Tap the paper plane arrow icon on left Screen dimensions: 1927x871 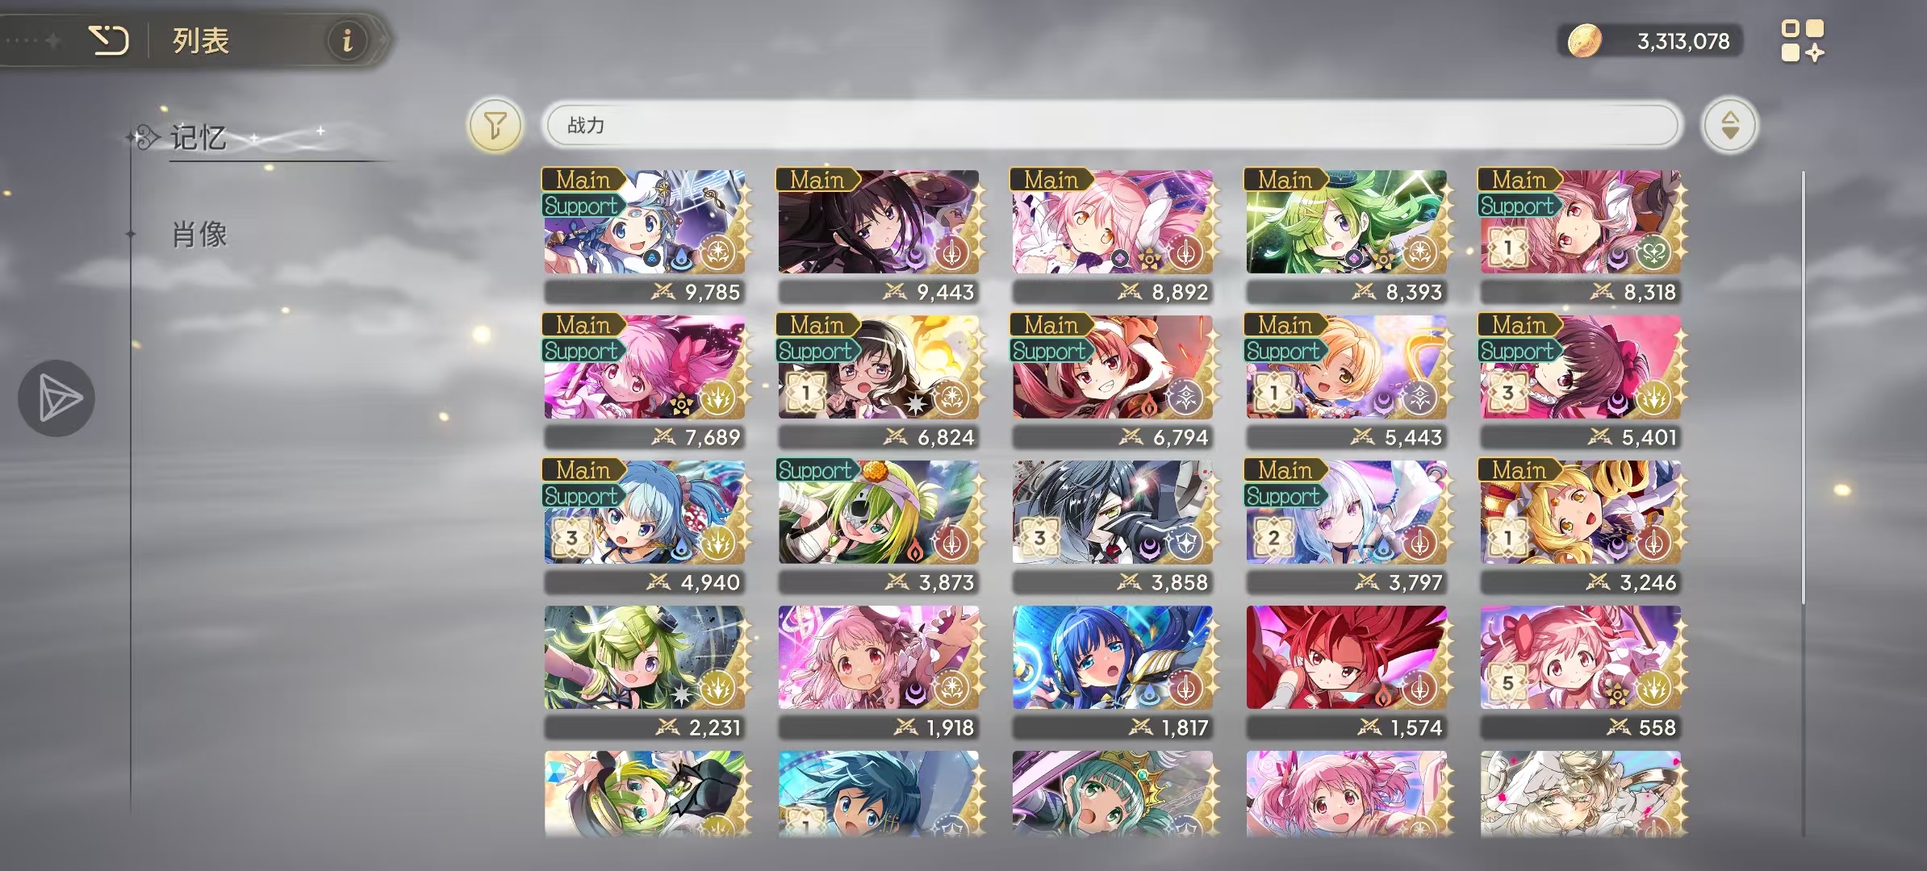(56, 398)
